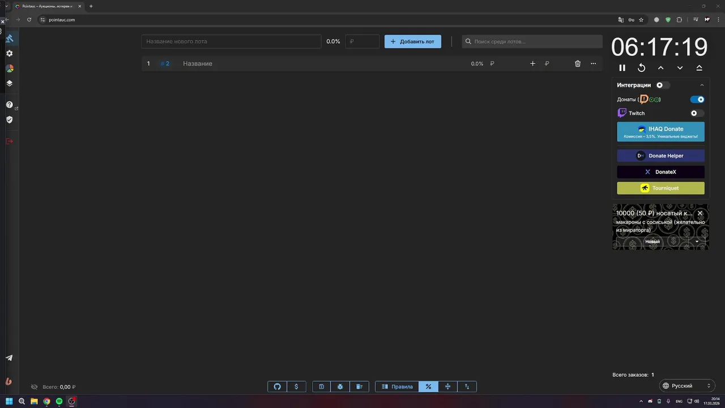Viewport: 725px width, 408px height.
Task: Pause the timer
Action: [622, 68]
